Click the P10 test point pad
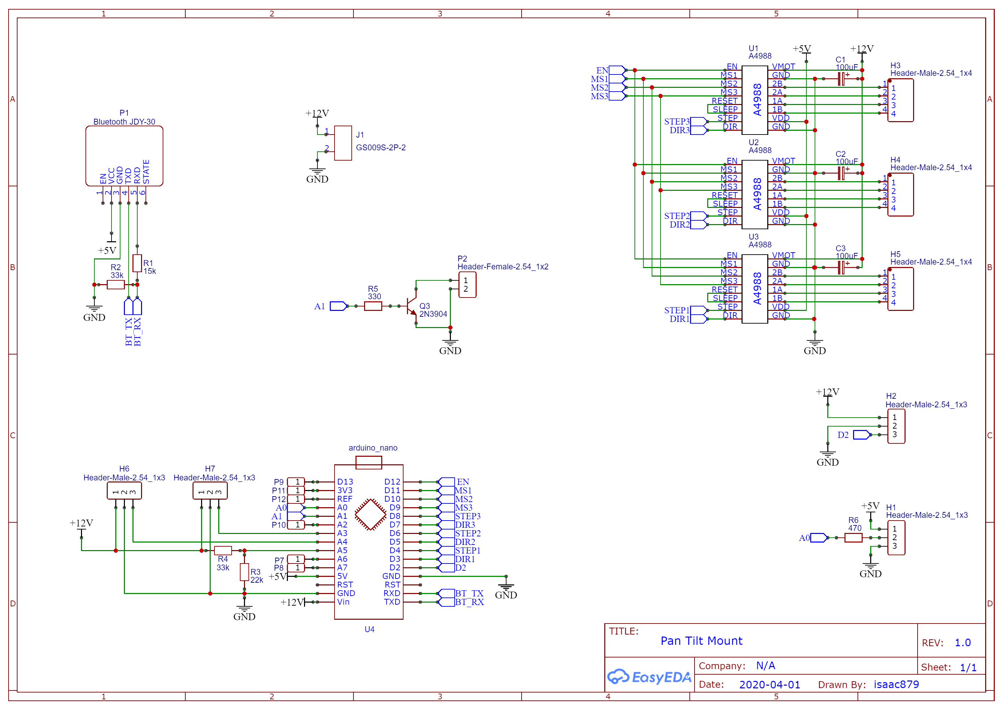Image resolution: width=1003 pixels, height=710 pixels. point(296,525)
